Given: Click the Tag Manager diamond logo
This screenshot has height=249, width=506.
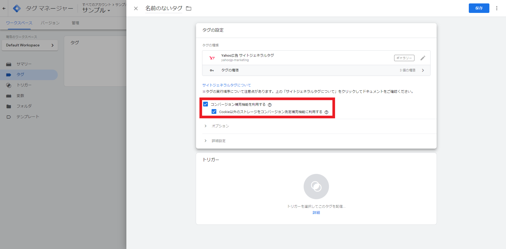Looking at the screenshot, I should 17,8.
